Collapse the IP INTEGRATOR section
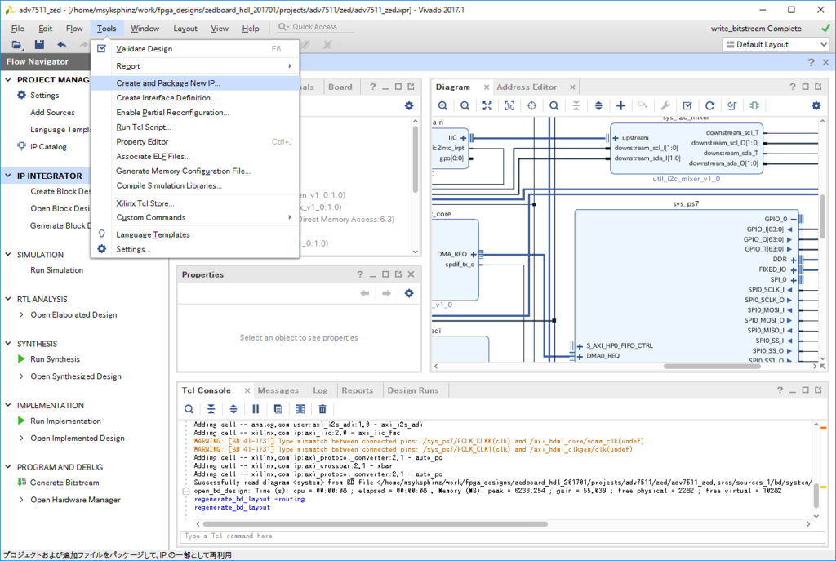836x561 pixels. 8,176
